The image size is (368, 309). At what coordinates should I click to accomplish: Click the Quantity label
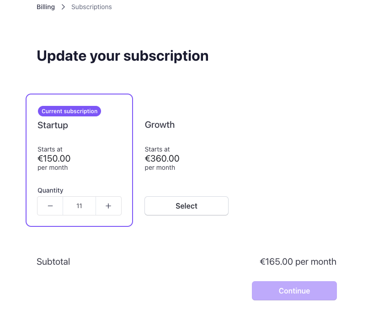50,190
